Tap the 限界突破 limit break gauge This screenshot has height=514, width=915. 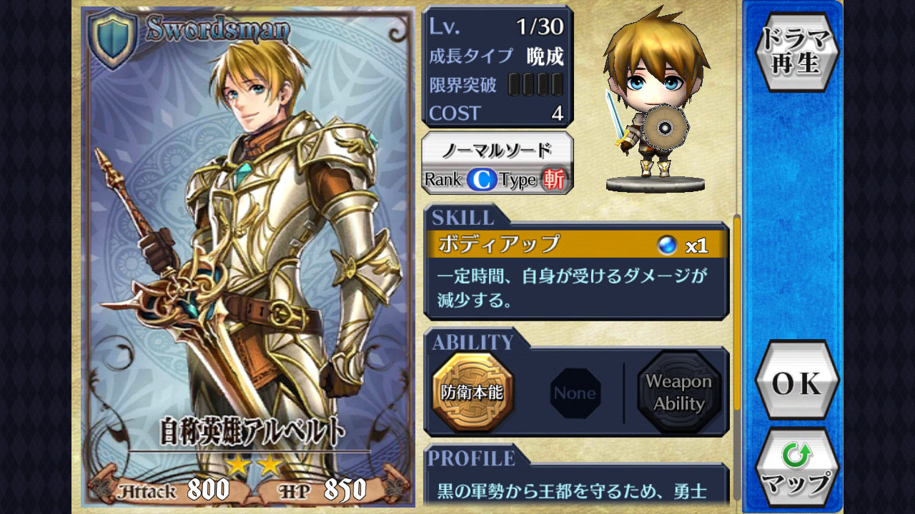(535, 85)
